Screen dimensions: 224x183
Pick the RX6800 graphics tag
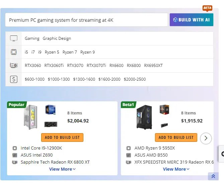[134, 66]
